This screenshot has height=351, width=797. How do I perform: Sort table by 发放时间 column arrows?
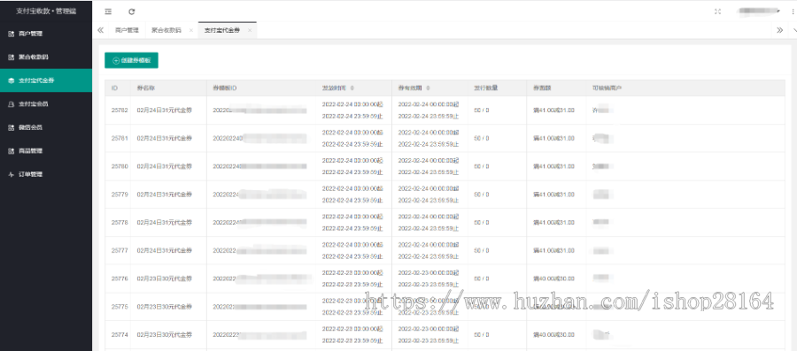tap(352, 88)
